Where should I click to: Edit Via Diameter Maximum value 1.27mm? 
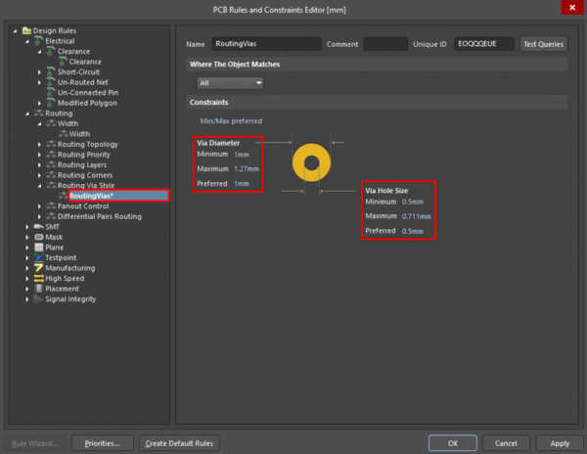point(246,169)
